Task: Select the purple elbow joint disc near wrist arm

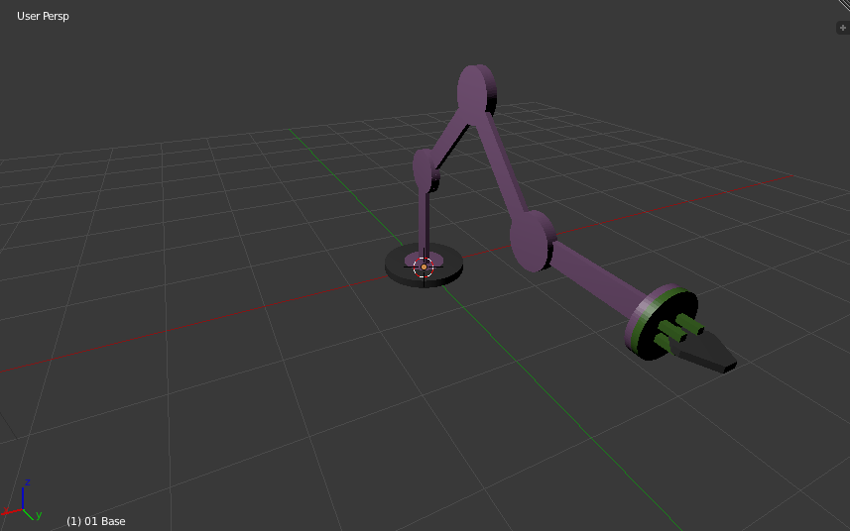Action: click(x=532, y=241)
